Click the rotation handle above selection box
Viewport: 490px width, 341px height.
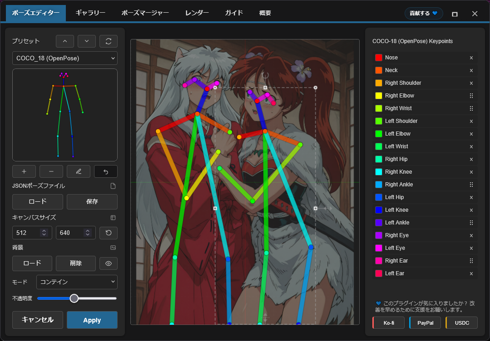tap(265, 75)
